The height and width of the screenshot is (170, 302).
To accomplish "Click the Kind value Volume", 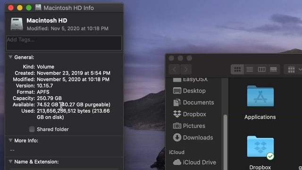I will point(45,67).
